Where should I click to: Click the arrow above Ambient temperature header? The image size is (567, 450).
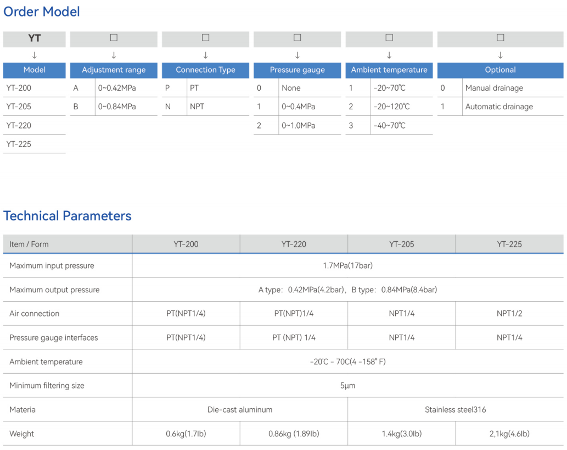[389, 55]
